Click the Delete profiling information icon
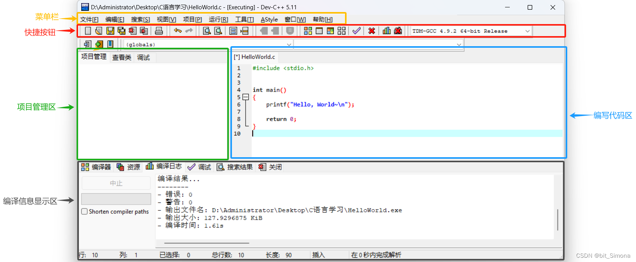636x262 pixels. click(x=398, y=31)
